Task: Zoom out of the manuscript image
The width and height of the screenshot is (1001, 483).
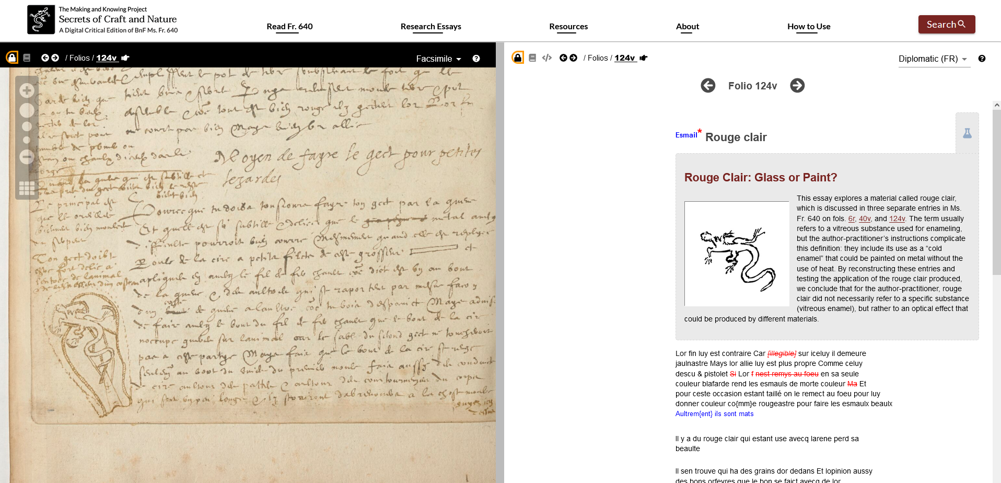Action: [27, 156]
